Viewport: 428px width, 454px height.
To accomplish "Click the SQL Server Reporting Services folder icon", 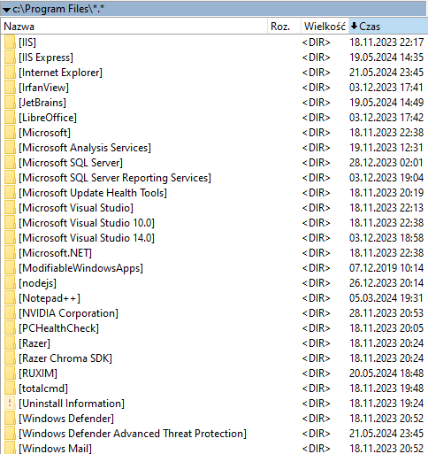I will (10, 178).
